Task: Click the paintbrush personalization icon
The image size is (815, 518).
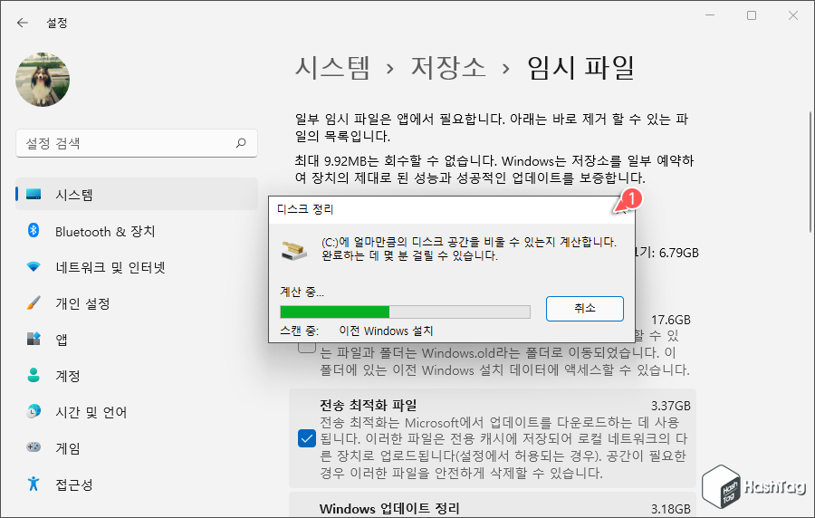Action: (34, 302)
